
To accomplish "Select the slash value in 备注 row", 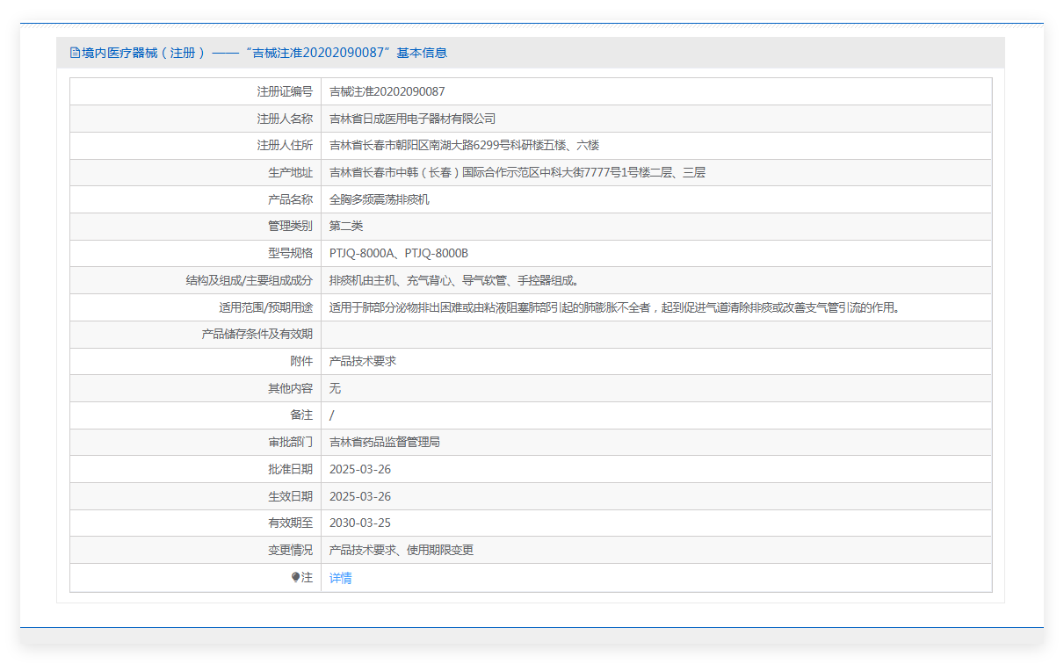I will coord(331,415).
